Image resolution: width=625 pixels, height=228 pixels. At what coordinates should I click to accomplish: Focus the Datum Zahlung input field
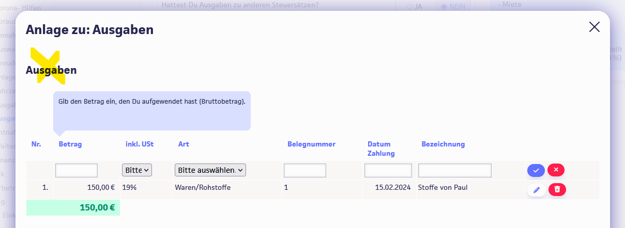click(x=388, y=170)
